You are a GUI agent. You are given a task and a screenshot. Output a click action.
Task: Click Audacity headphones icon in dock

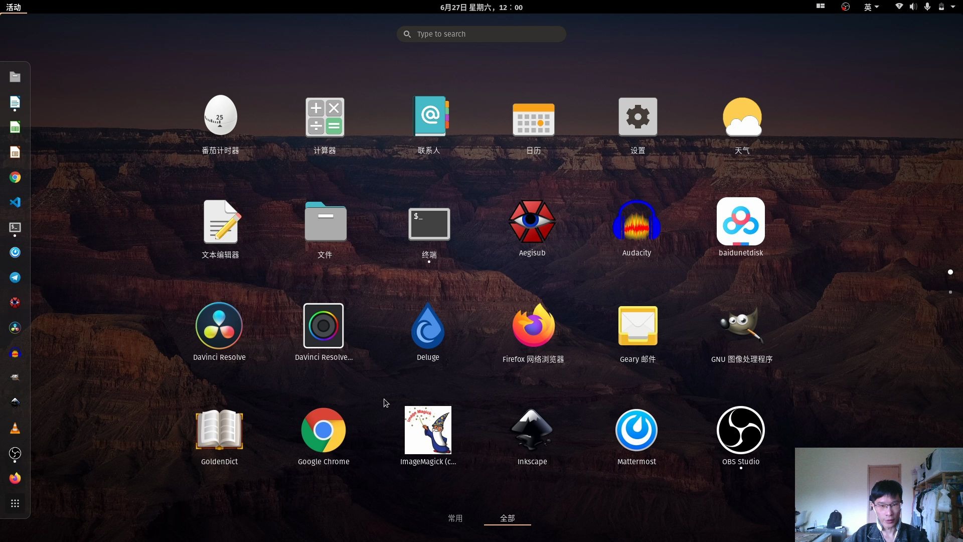click(15, 353)
